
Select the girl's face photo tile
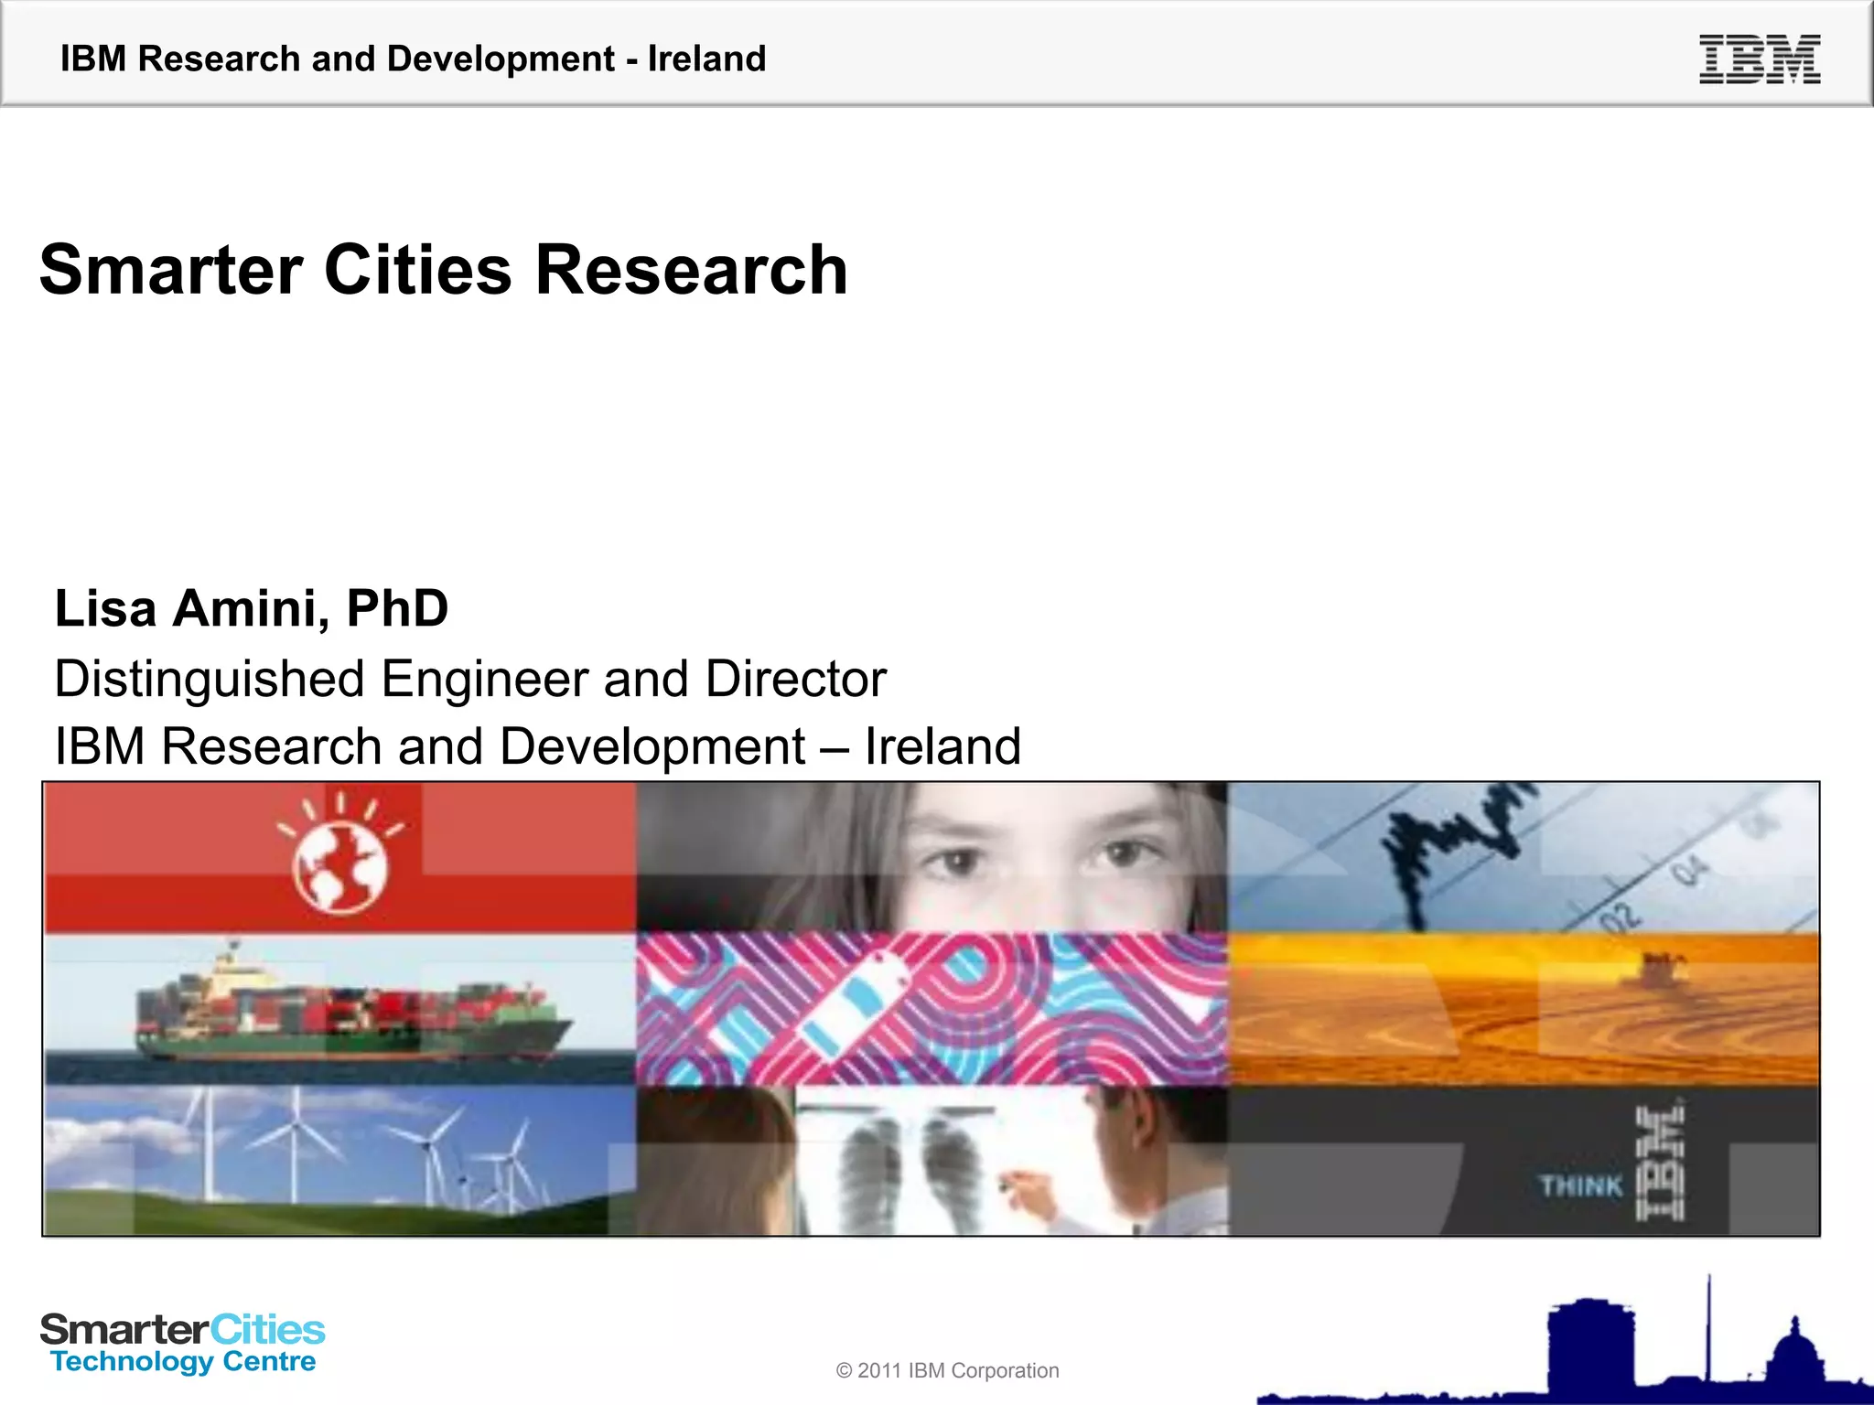932,857
